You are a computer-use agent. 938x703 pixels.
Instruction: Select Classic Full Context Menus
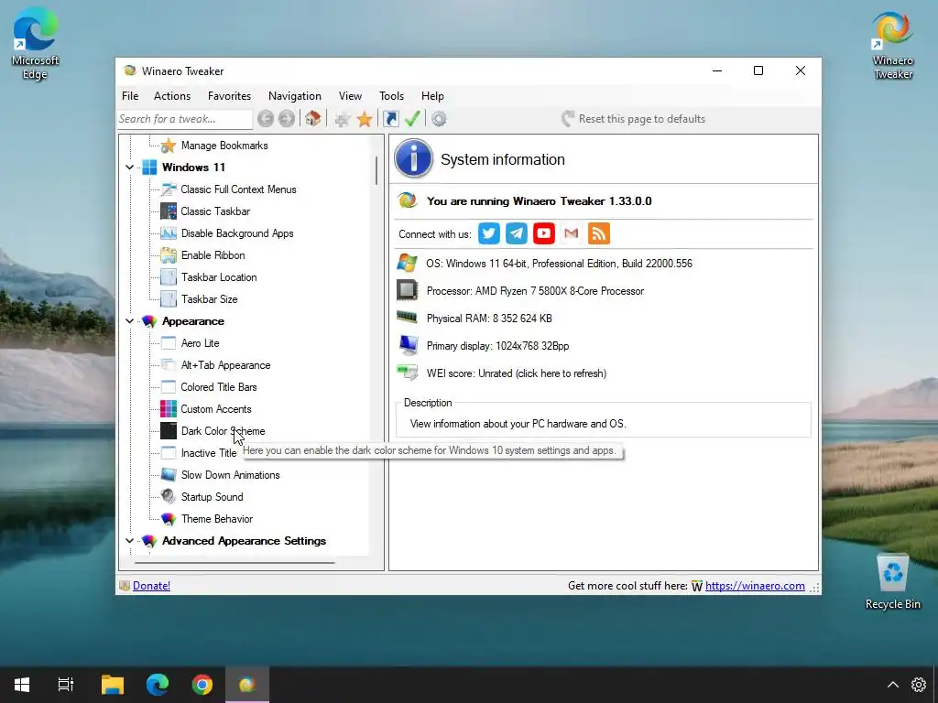(x=238, y=189)
